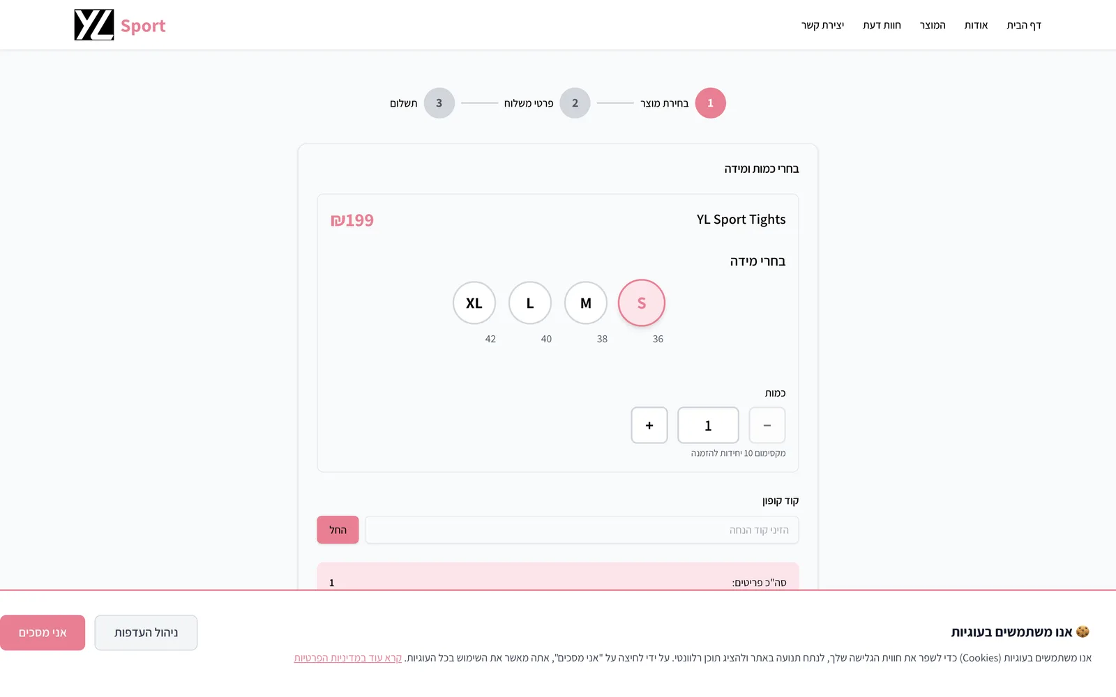Click size number 36 label

pyautogui.click(x=658, y=339)
